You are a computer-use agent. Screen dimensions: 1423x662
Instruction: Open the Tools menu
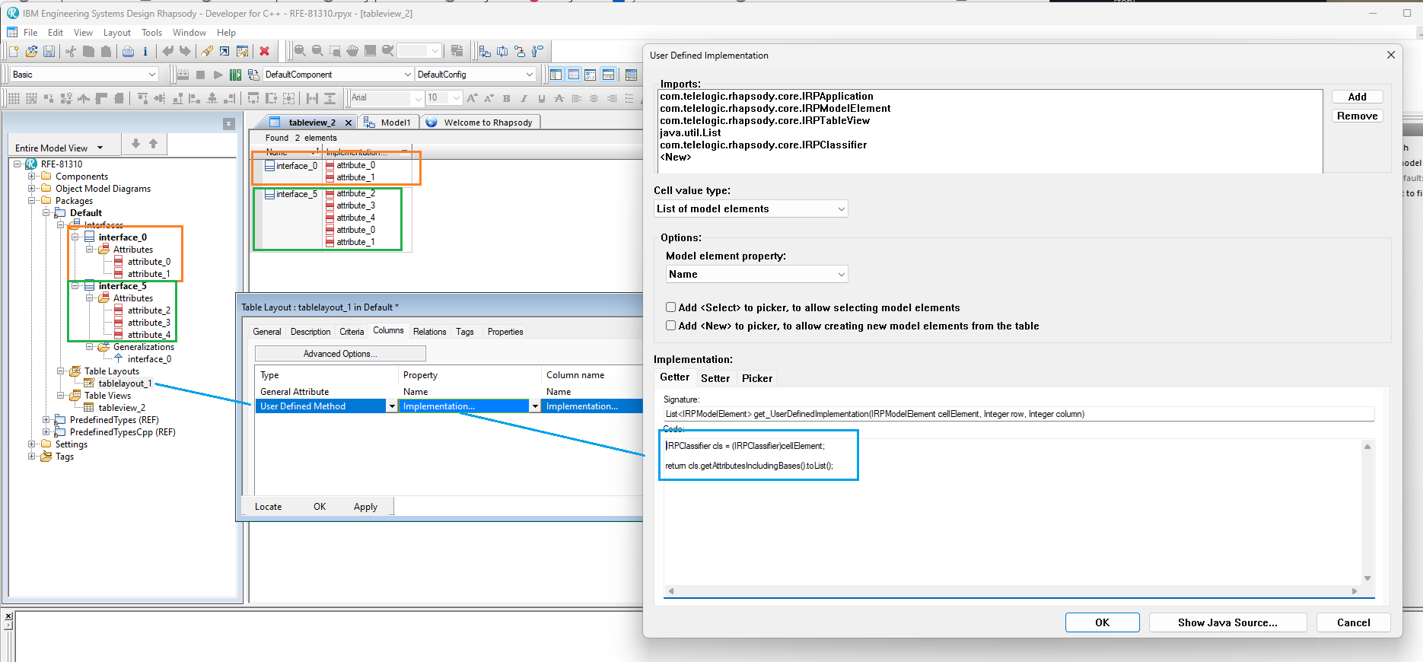(151, 33)
